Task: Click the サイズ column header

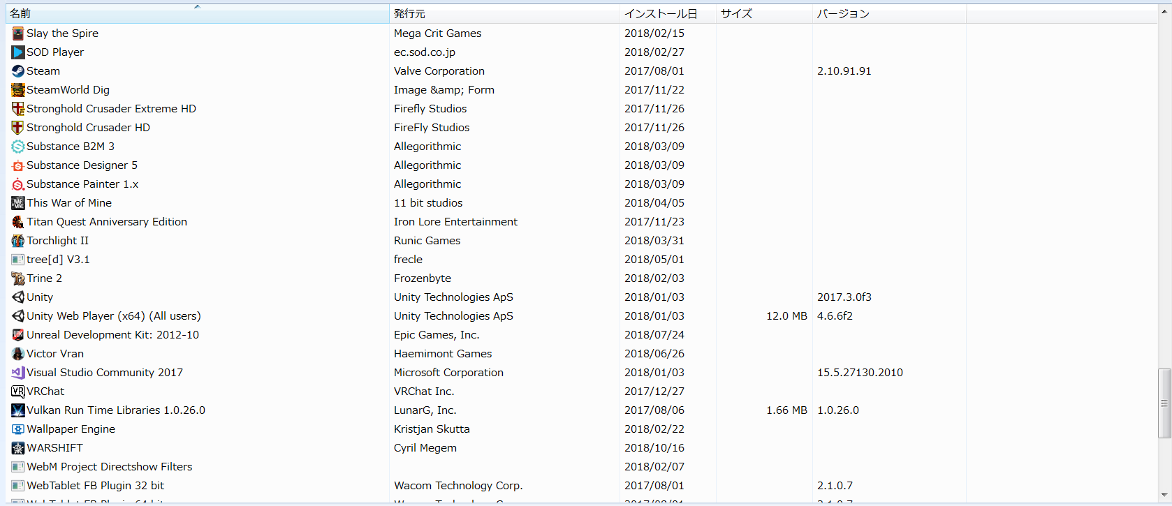Action: click(x=736, y=14)
